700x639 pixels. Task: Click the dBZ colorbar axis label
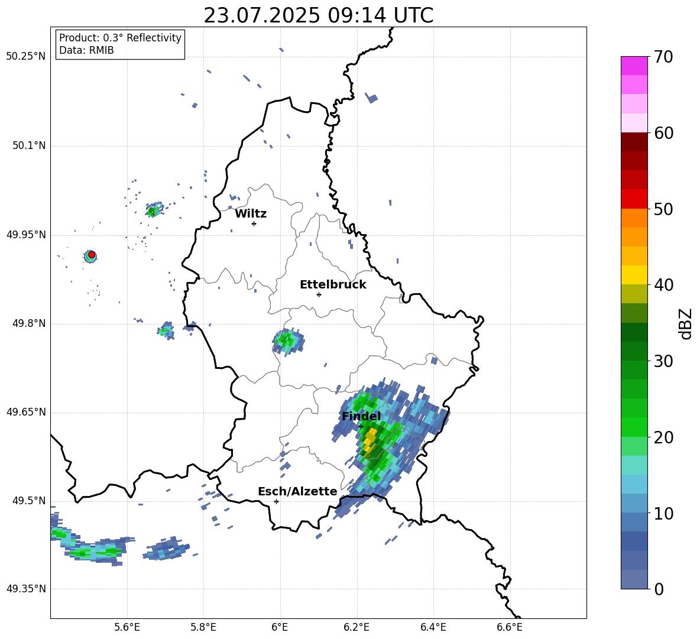pyautogui.click(x=686, y=323)
